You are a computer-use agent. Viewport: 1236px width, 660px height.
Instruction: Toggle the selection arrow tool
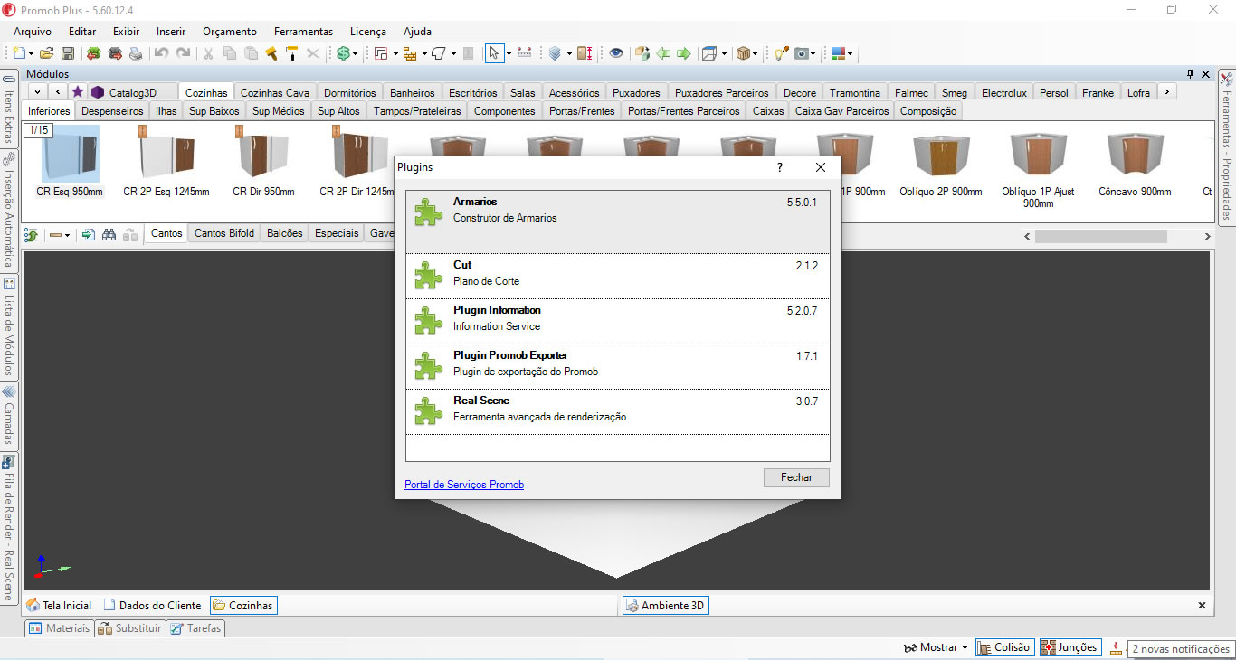tap(493, 53)
